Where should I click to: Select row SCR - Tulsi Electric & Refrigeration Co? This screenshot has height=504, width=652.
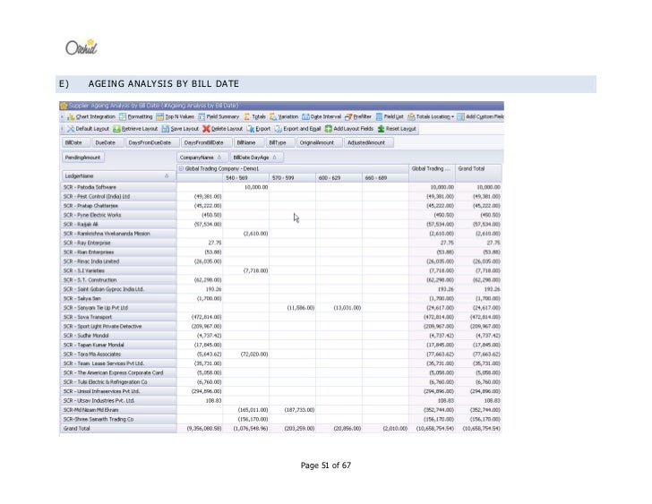(x=118, y=382)
